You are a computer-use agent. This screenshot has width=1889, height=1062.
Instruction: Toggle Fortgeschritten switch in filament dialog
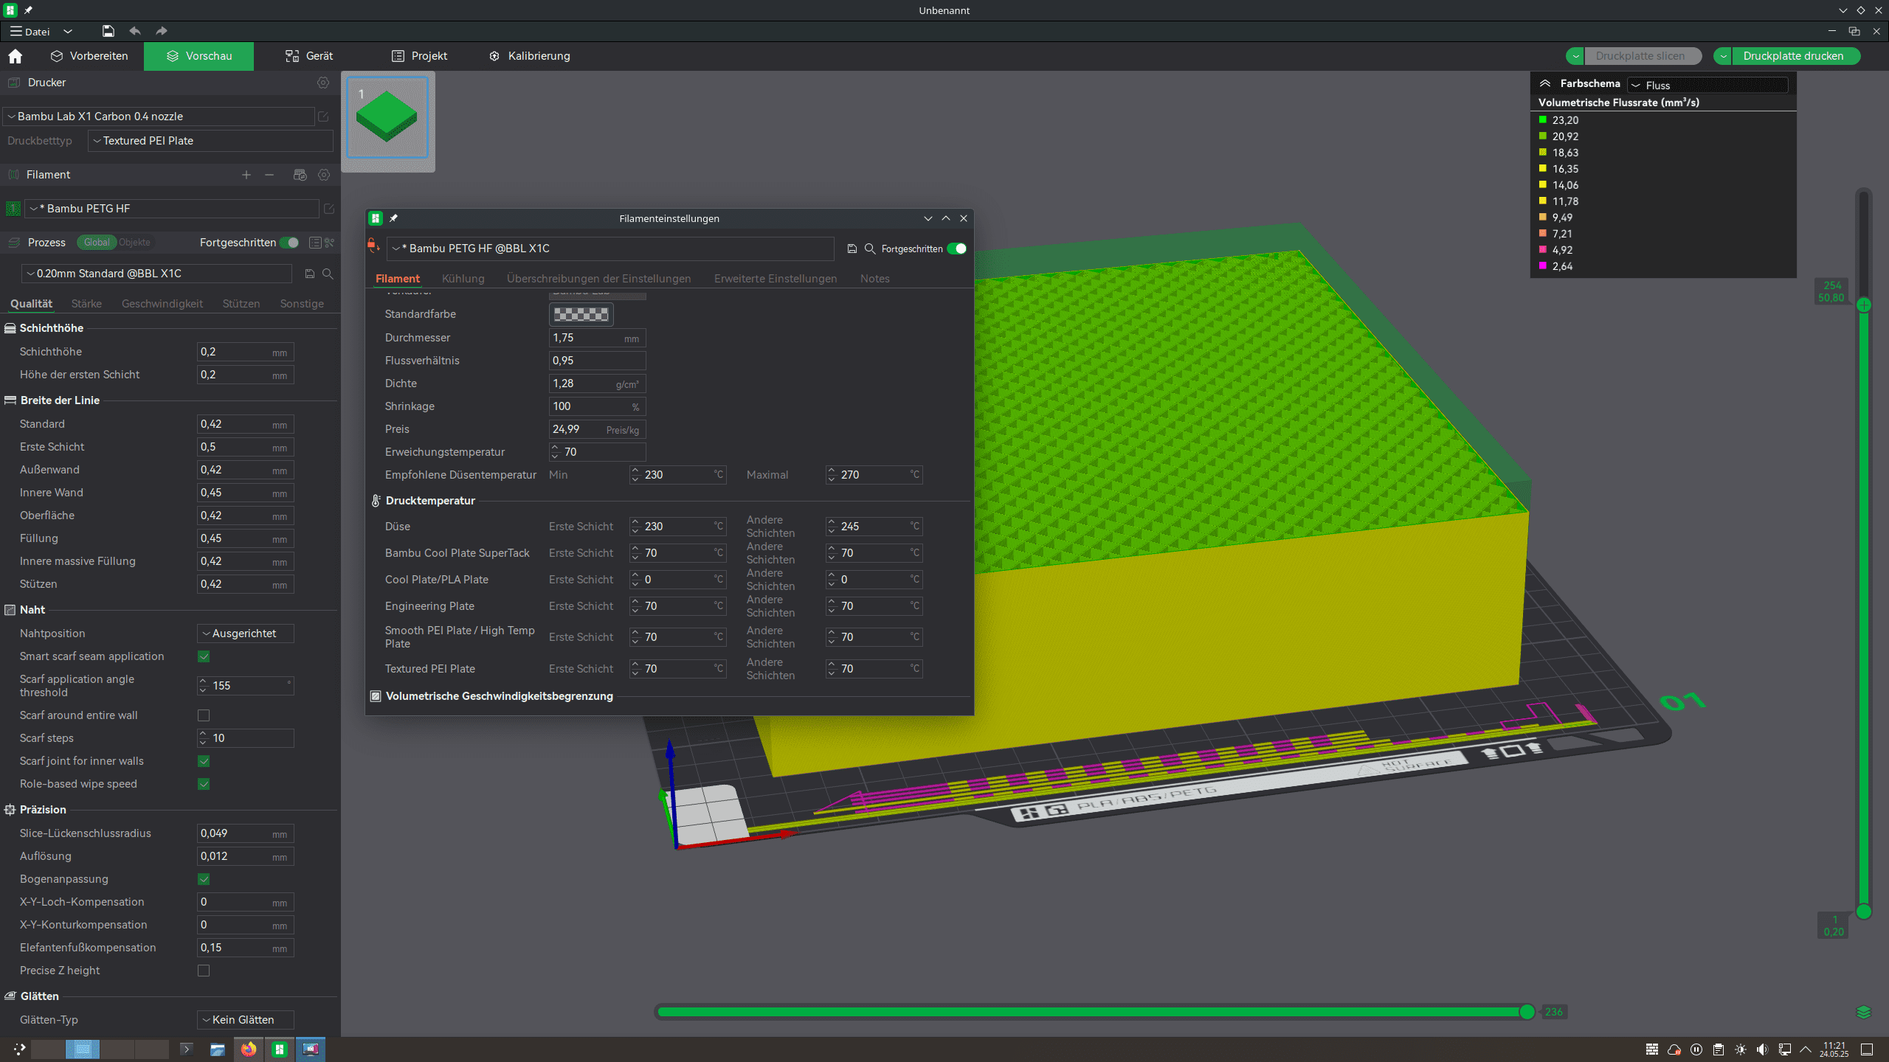957,249
